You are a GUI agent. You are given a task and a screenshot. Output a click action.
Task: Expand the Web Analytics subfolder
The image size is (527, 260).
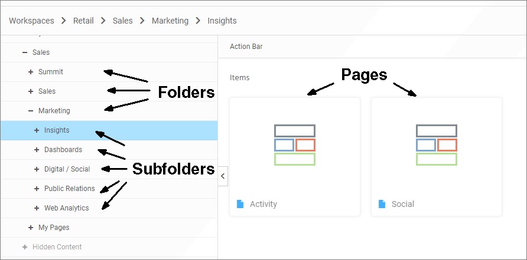(x=37, y=208)
